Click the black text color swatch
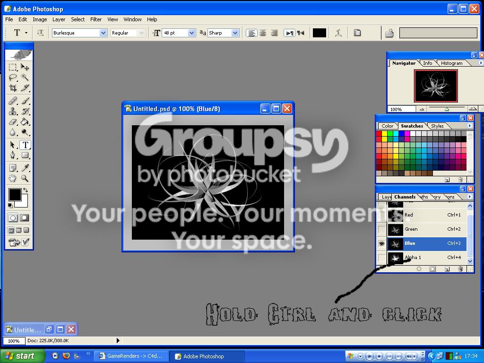484x363 pixels. point(319,33)
